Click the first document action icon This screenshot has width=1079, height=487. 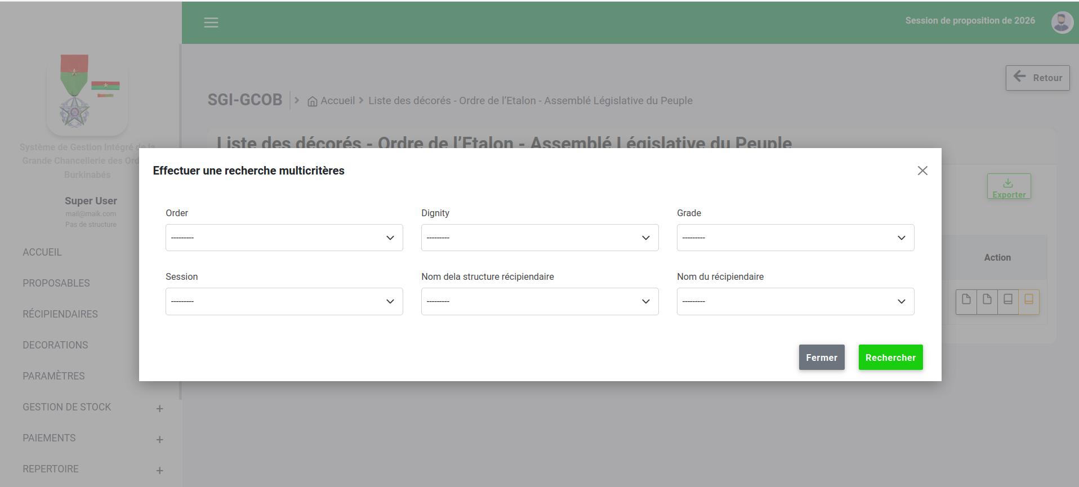coord(966,300)
